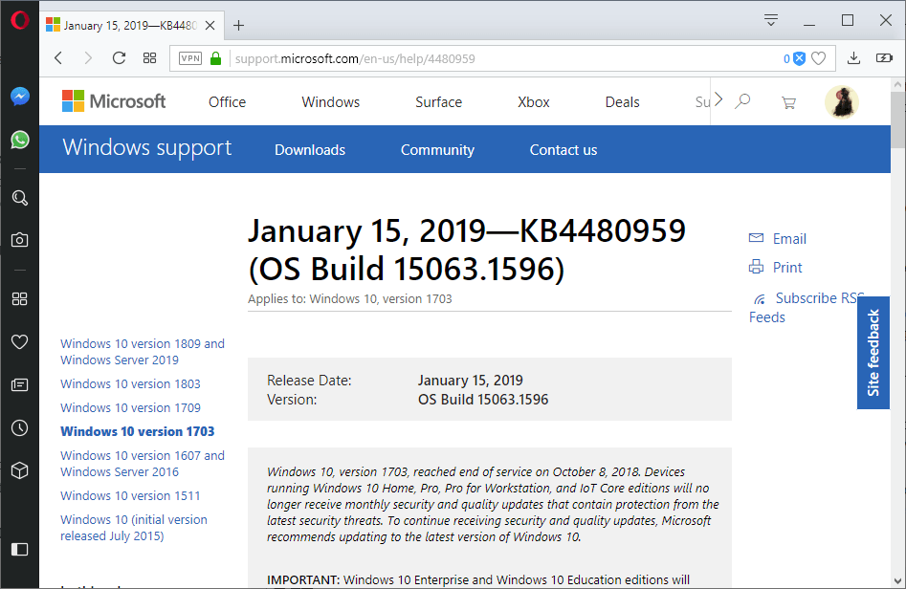The image size is (906, 589).
Task: Open Windows 10 version 1607 and Server 2016
Action: pyautogui.click(x=143, y=464)
